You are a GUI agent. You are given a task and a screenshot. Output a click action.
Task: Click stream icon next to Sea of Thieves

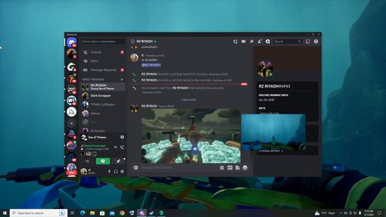pyautogui.click(x=122, y=137)
